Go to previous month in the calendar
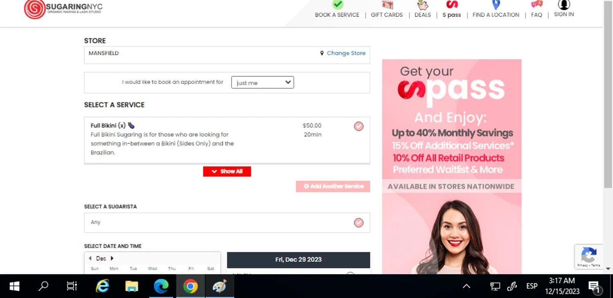The height and width of the screenshot is (298, 613). [90, 258]
